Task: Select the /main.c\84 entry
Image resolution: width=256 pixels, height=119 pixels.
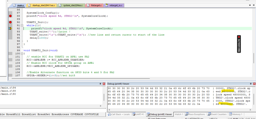Action: [x=8, y=88]
